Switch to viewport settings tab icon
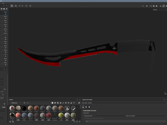This screenshot has height=125, width=167. 89,107
